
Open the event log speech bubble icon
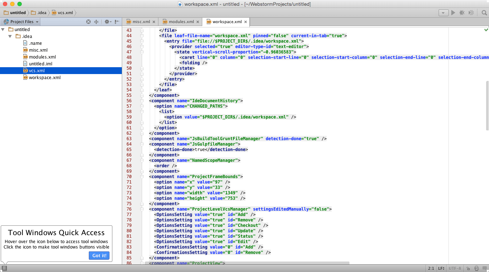coord(484,268)
